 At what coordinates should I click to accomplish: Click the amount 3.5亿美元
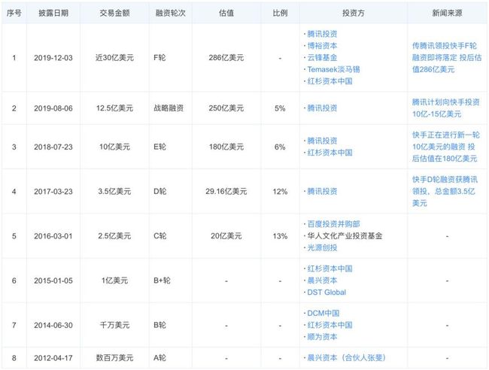[x=114, y=192]
